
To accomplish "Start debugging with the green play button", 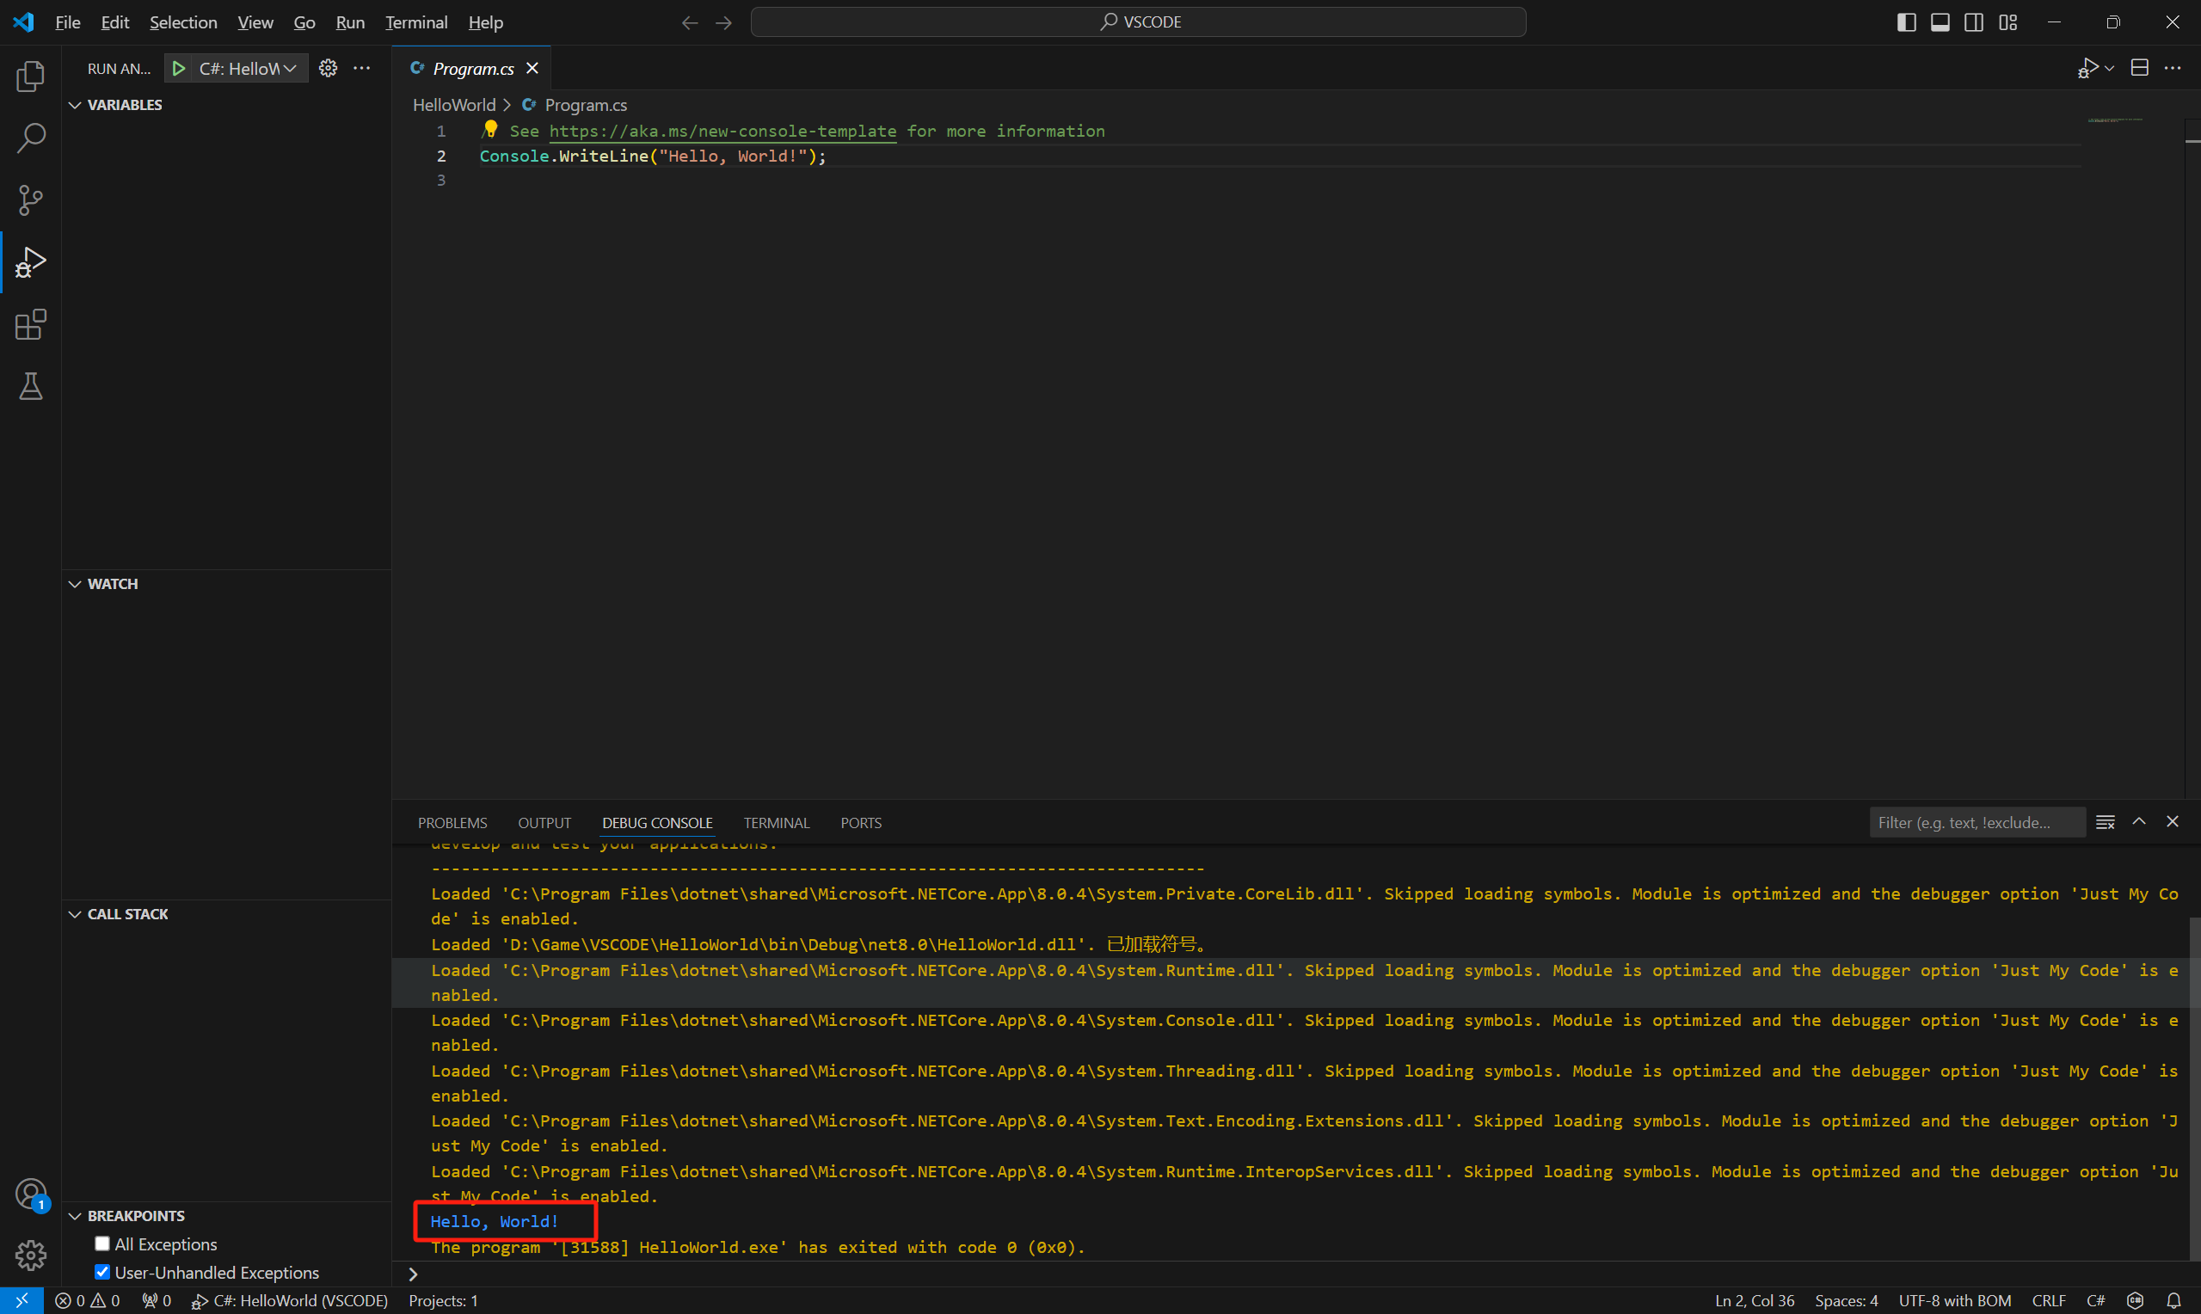I will click(x=179, y=68).
